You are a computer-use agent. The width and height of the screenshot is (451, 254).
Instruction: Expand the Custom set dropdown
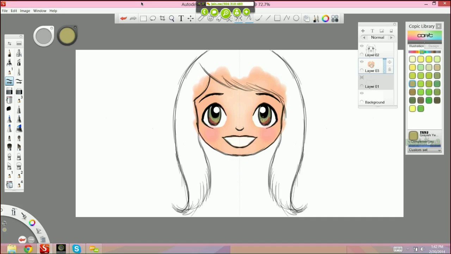(425, 150)
